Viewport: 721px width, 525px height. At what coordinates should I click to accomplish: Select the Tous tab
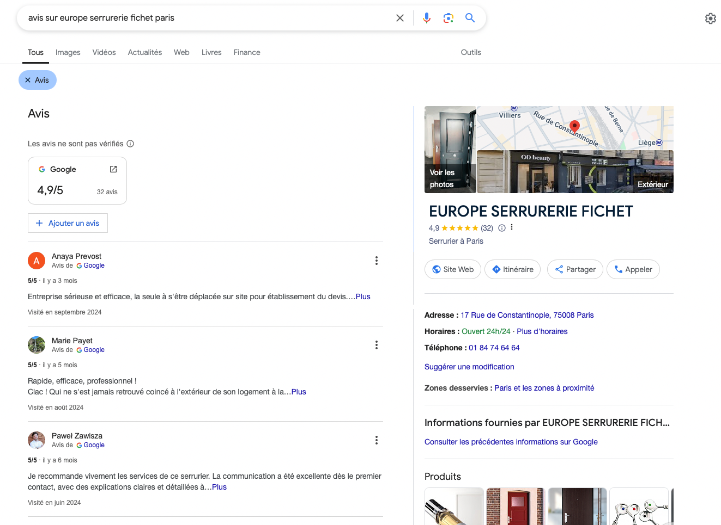35,52
